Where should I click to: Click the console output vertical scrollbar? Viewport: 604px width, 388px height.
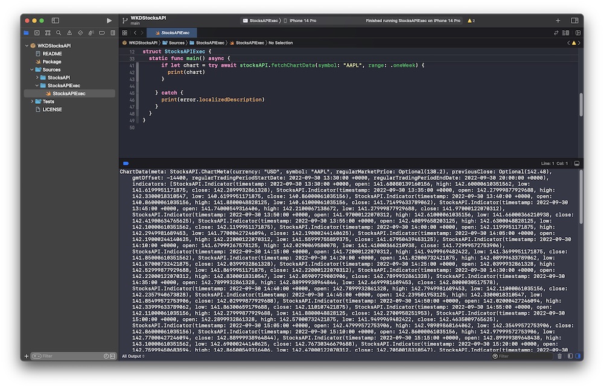click(x=581, y=197)
